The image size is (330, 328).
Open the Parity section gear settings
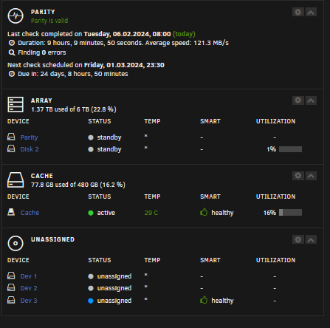pos(298,12)
